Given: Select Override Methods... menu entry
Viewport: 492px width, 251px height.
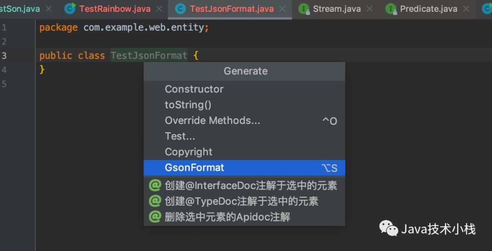Looking at the screenshot, I should pyautogui.click(x=212, y=121).
